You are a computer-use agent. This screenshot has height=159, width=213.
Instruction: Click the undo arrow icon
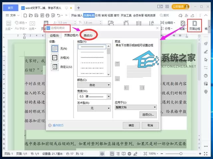click(59, 15)
